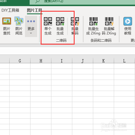Click the 二维码 group label
135x135 pixels.
point(61,41)
